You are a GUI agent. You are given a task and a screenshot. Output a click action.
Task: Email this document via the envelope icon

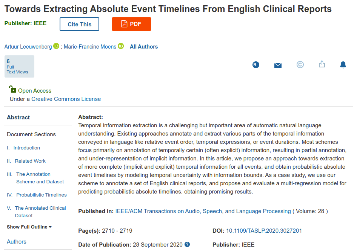tap(278, 65)
